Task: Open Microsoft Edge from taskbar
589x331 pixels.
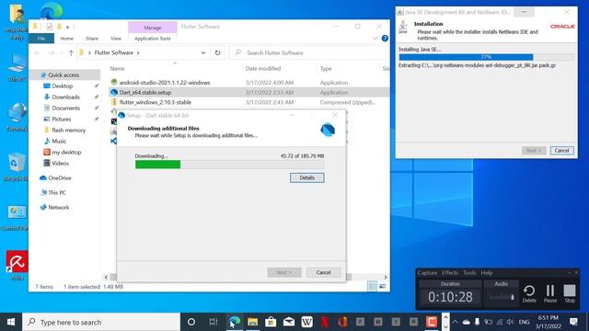Action: click(235, 322)
